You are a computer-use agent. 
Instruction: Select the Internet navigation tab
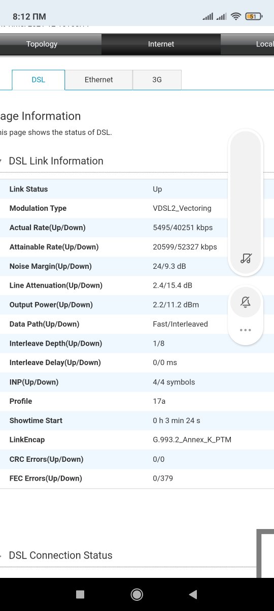(x=161, y=44)
